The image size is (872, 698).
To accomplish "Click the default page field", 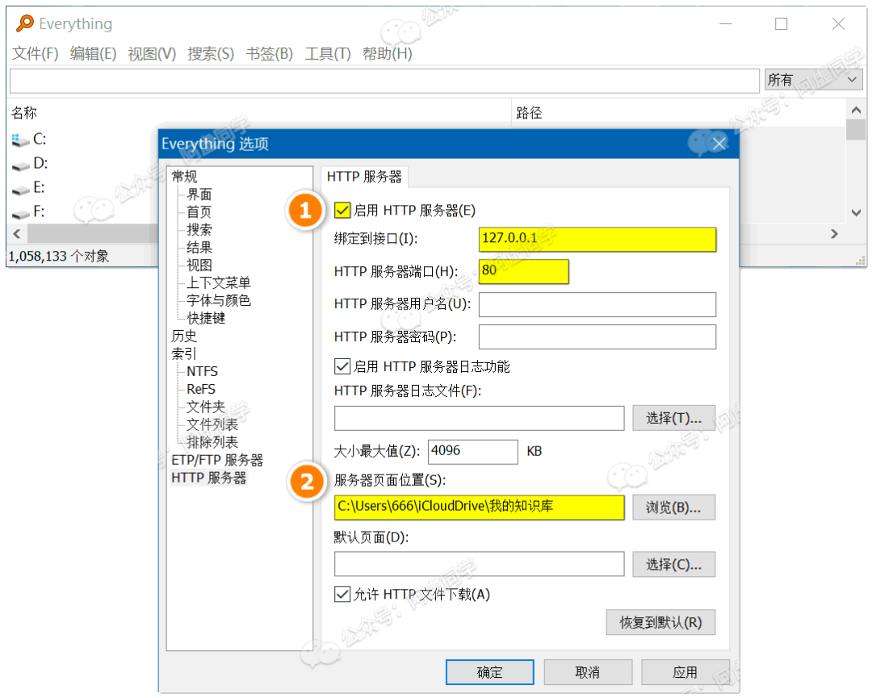I will click(x=480, y=564).
